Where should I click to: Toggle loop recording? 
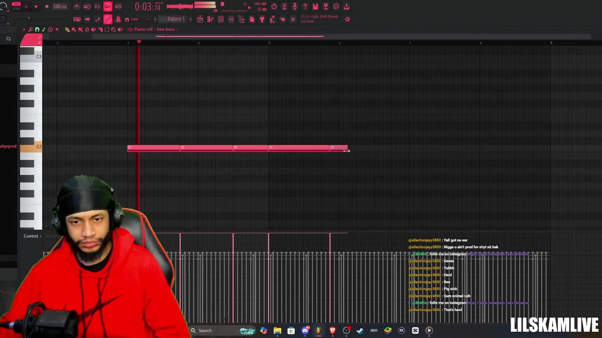coord(118,7)
